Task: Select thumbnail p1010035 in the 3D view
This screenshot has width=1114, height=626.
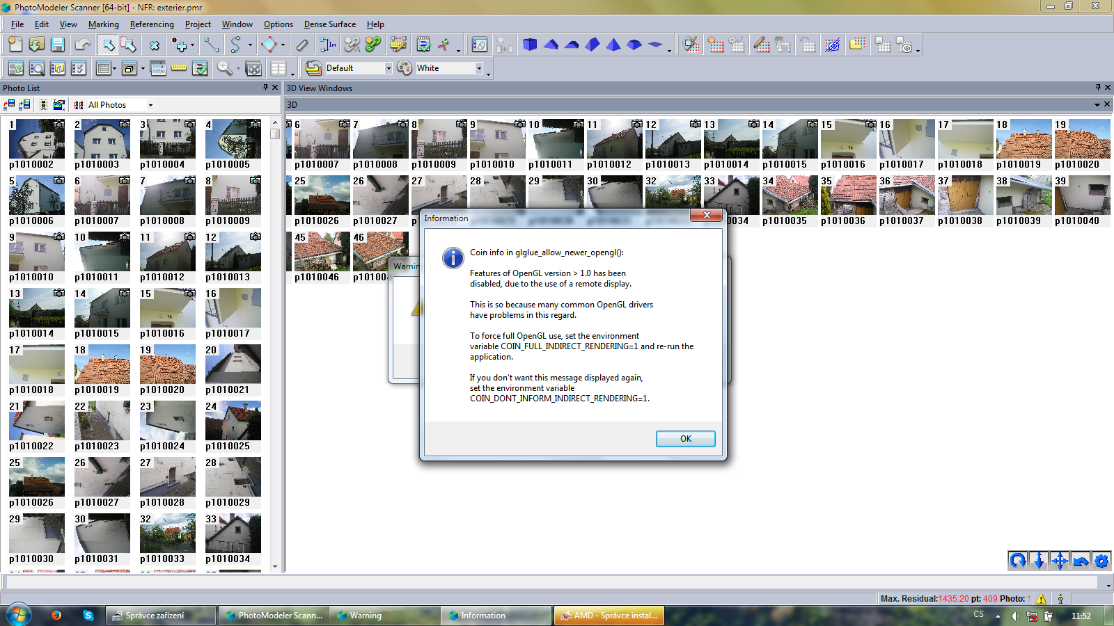Action: pos(790,200)
